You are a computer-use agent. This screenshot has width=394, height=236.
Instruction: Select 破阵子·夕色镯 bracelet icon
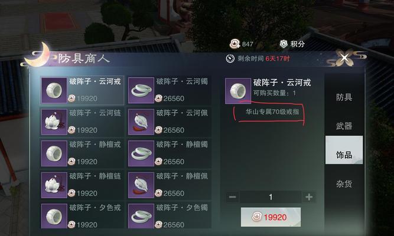click(141, 216)
